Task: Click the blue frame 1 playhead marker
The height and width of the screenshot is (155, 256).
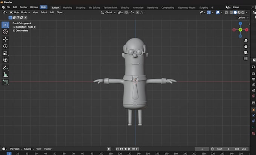Action: click(9, 153)
